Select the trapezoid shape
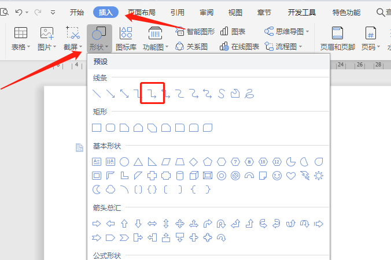This screenshot has height=260, width=391. click(180, 162)
